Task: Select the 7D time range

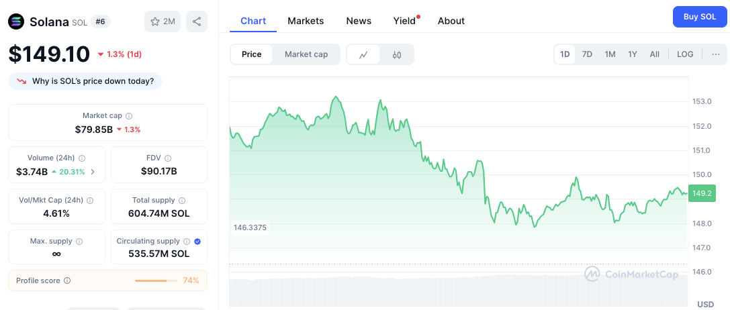Action: coord(587,54)
